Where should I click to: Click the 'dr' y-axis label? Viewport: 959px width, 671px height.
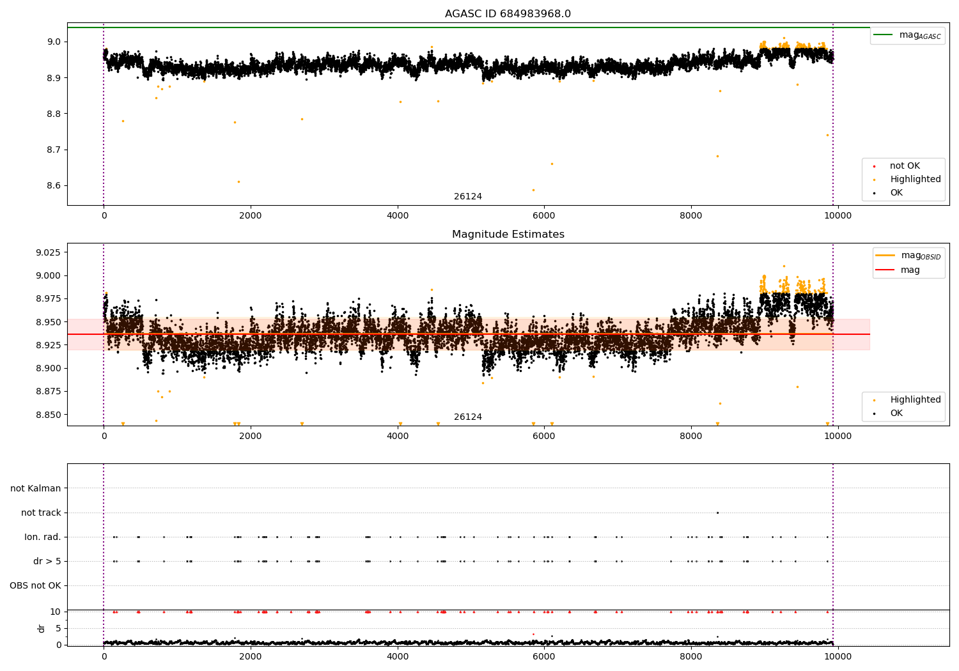(x=42, y=628)
